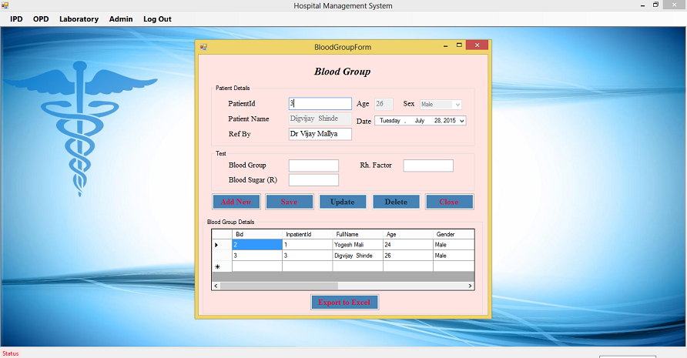Open the IPD menu
The image size is (687, 358).
(x=16, y=19)
